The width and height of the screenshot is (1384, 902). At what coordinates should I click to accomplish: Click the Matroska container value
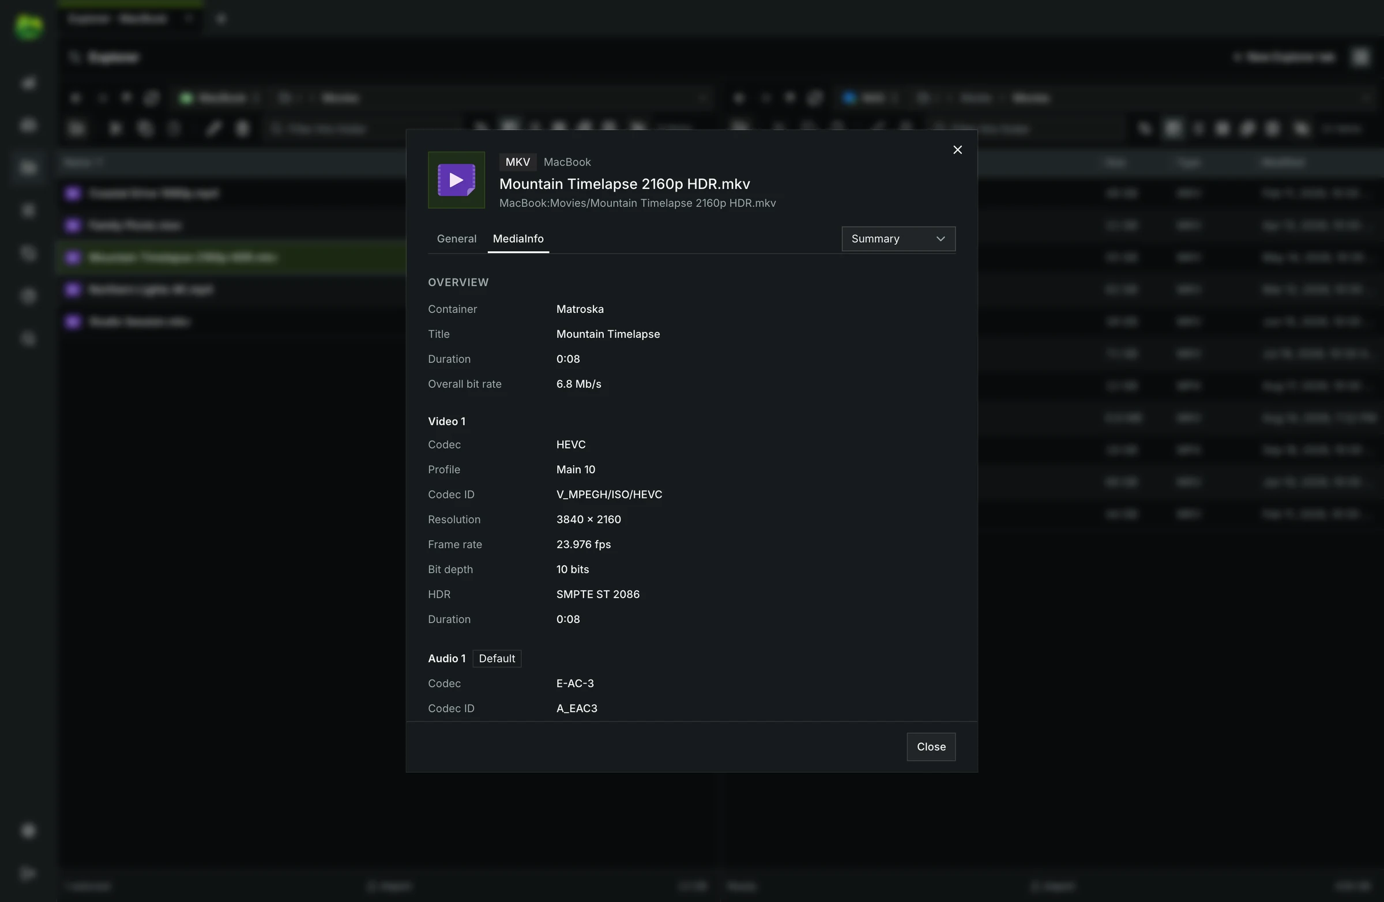click(x=580, y=309)
